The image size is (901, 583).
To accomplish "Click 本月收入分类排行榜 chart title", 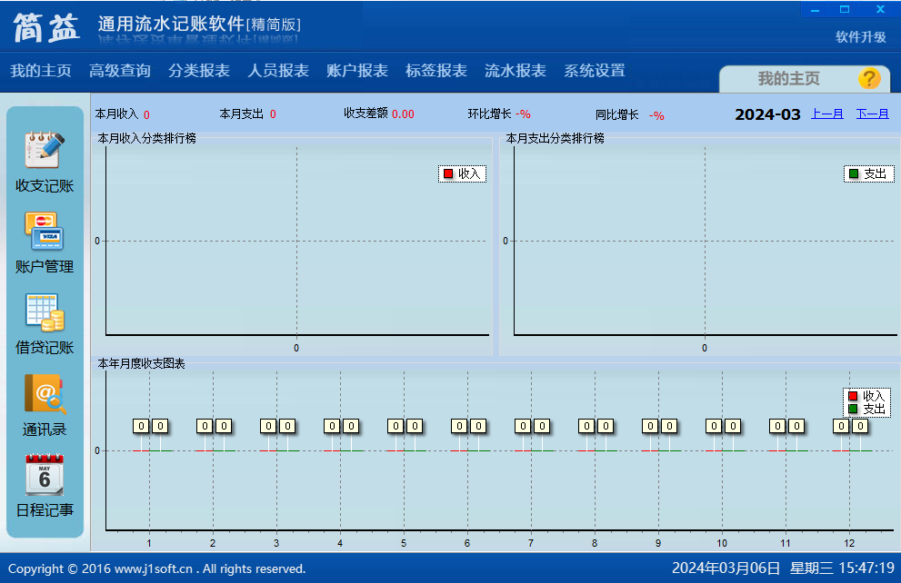I will [x=146, y=138].
